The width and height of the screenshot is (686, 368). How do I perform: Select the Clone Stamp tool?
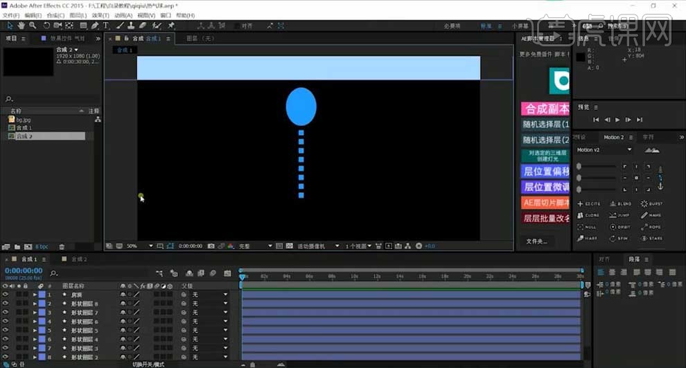click(131, 26)
